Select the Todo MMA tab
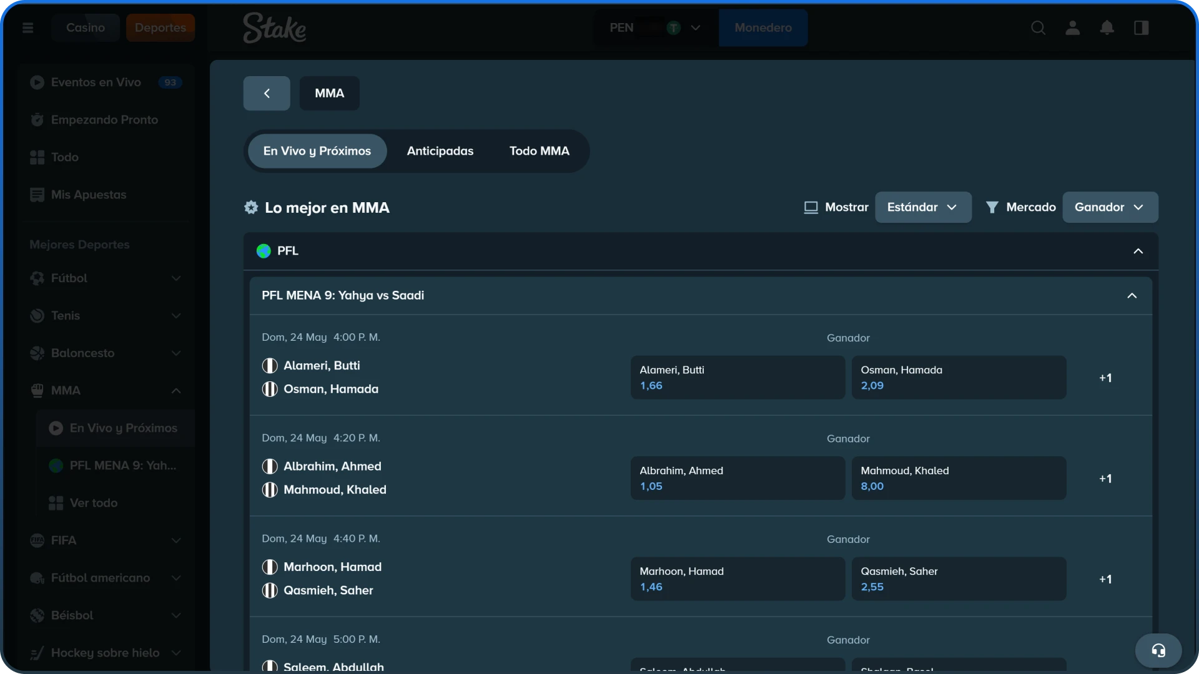Screen dimensions: 1199x674 click(x=540, y=151)
